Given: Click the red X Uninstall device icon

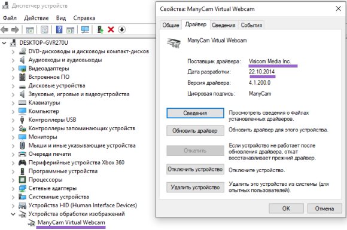Looking at the screenshot, I should pos(111,30).
